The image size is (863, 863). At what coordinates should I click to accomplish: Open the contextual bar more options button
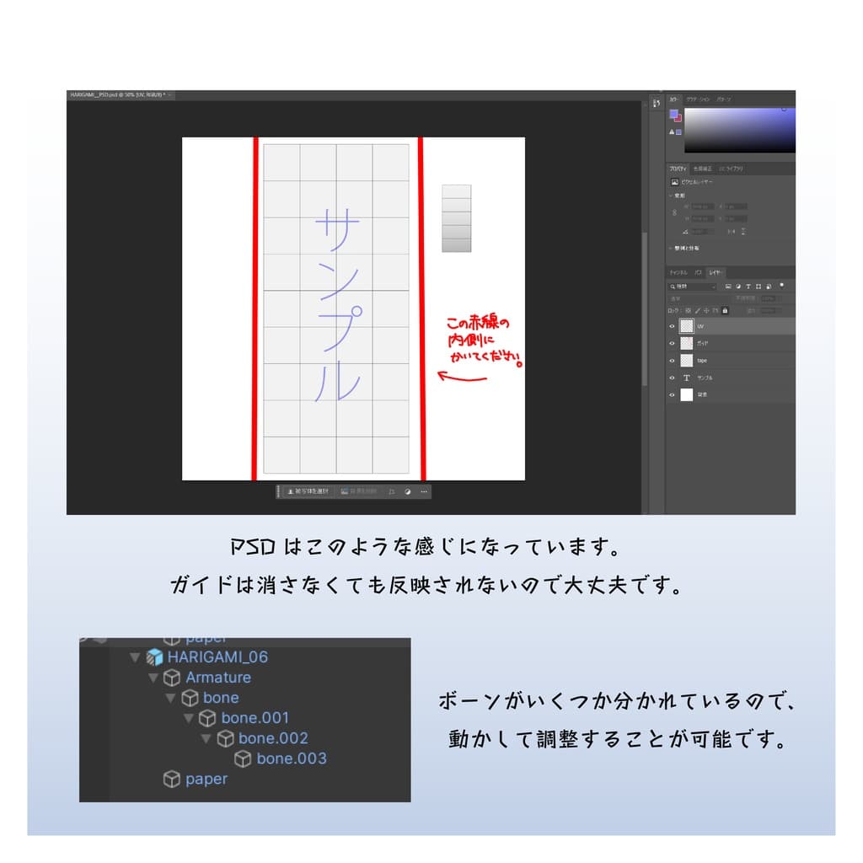pos(423,491)
